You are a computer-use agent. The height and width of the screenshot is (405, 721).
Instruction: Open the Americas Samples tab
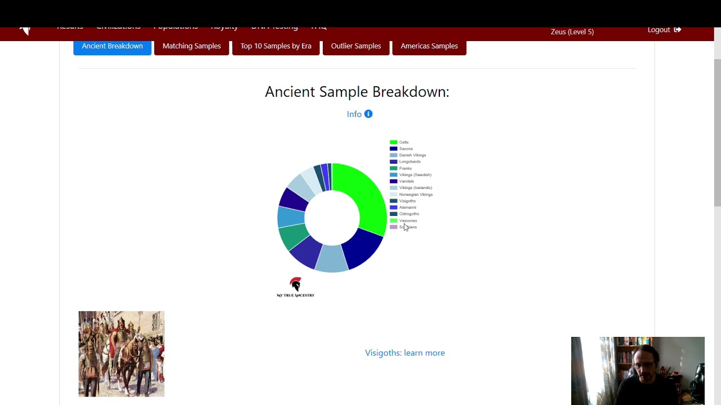[429, 46]
